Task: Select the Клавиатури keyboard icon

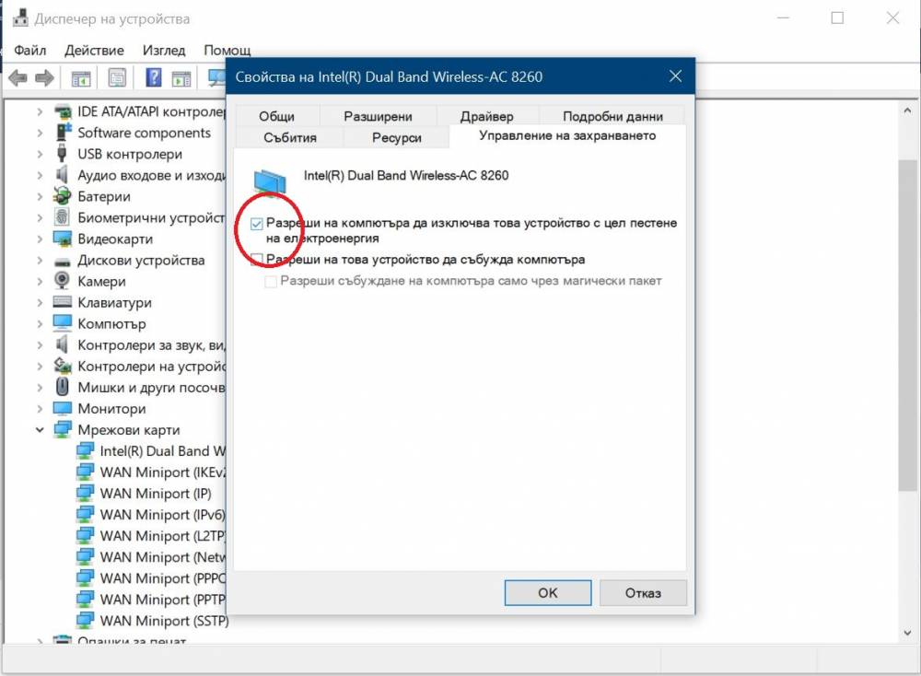Action: tap(63, 302)
